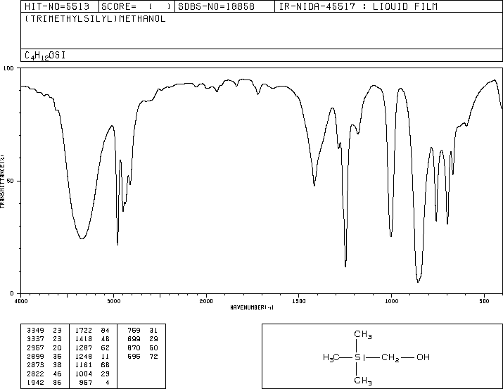The height and width of the screenshot is (389, 503).
Task: Click the deepest peak near 867 wavenumber
Action: coord(418,282)
